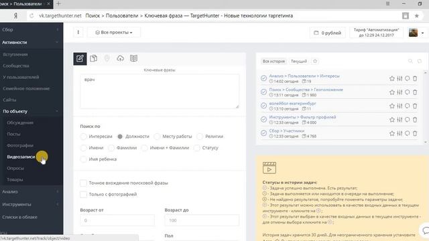Open the Поиск > Сообщества > Геоположение history link
Image resolution: width=429 pixels, height=241 pixels.
tap(306, 90)
